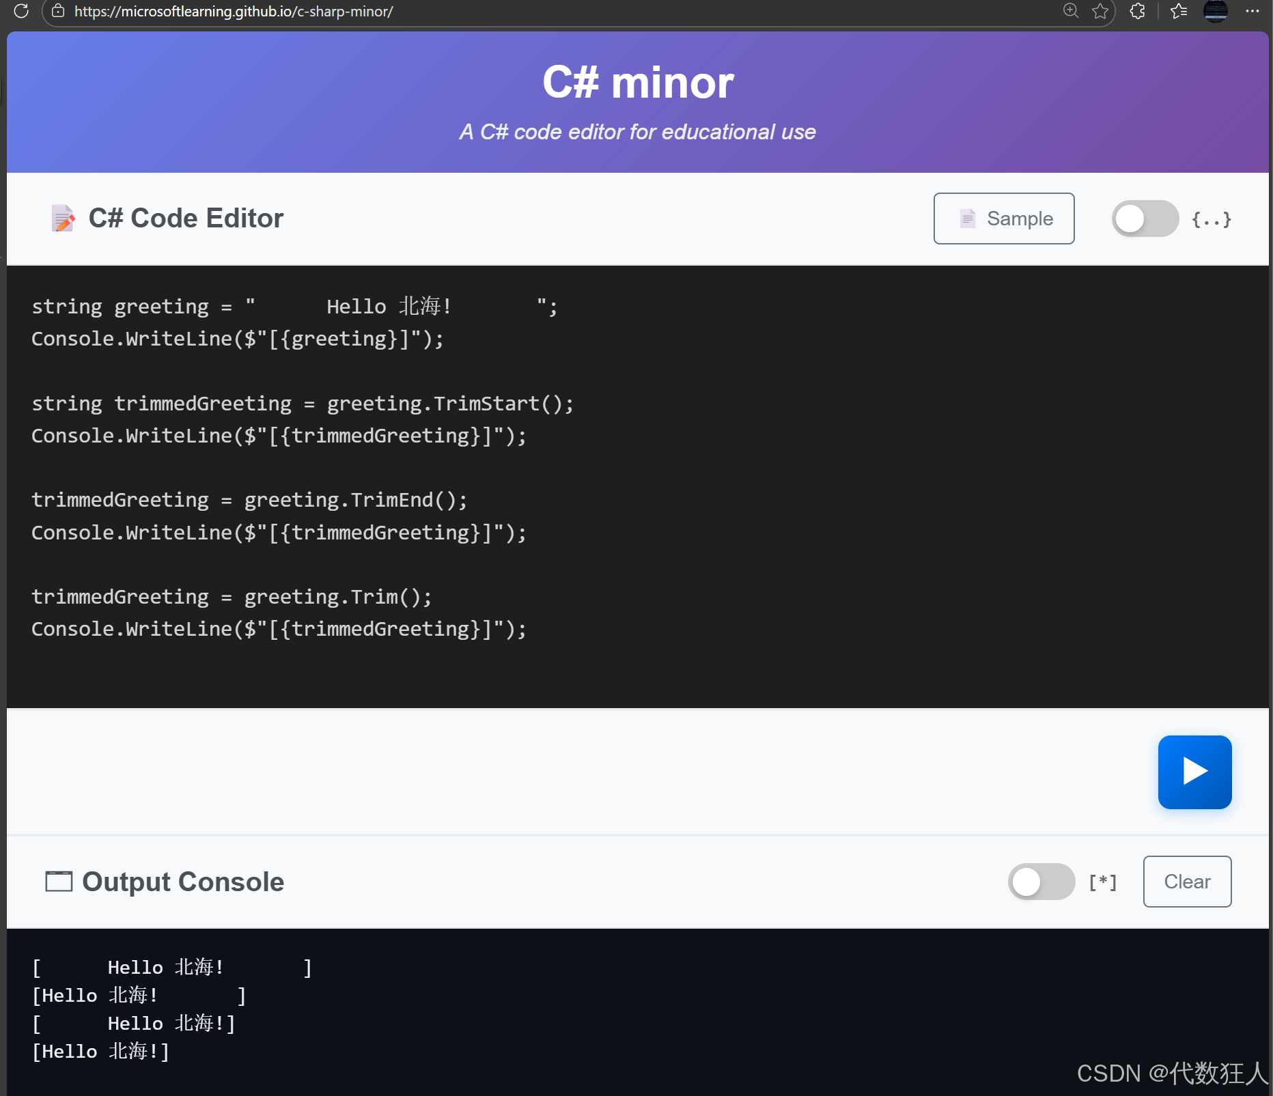Image resolution: width=1273 pixels, height=1096 pixels.
Task: Place cursor on the first Console.WriteLine greeting line
Action: 238,339
